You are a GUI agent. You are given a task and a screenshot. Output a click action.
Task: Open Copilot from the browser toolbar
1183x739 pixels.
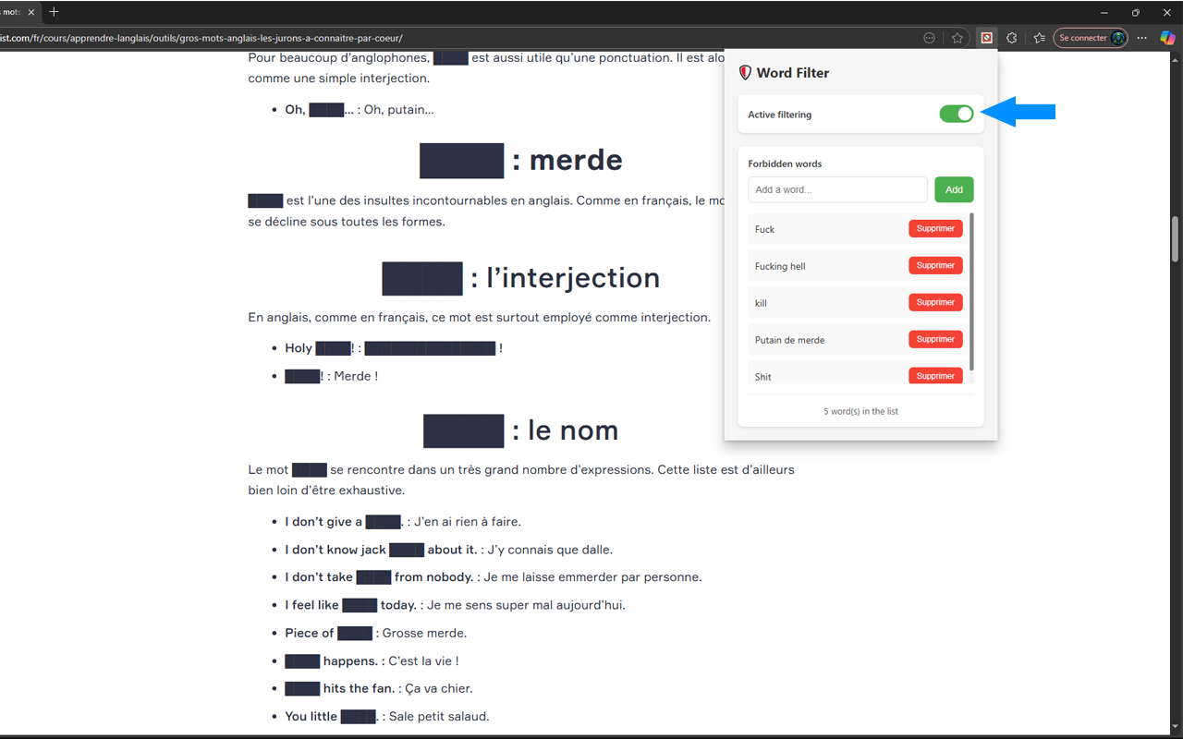tap(1166, 38)
